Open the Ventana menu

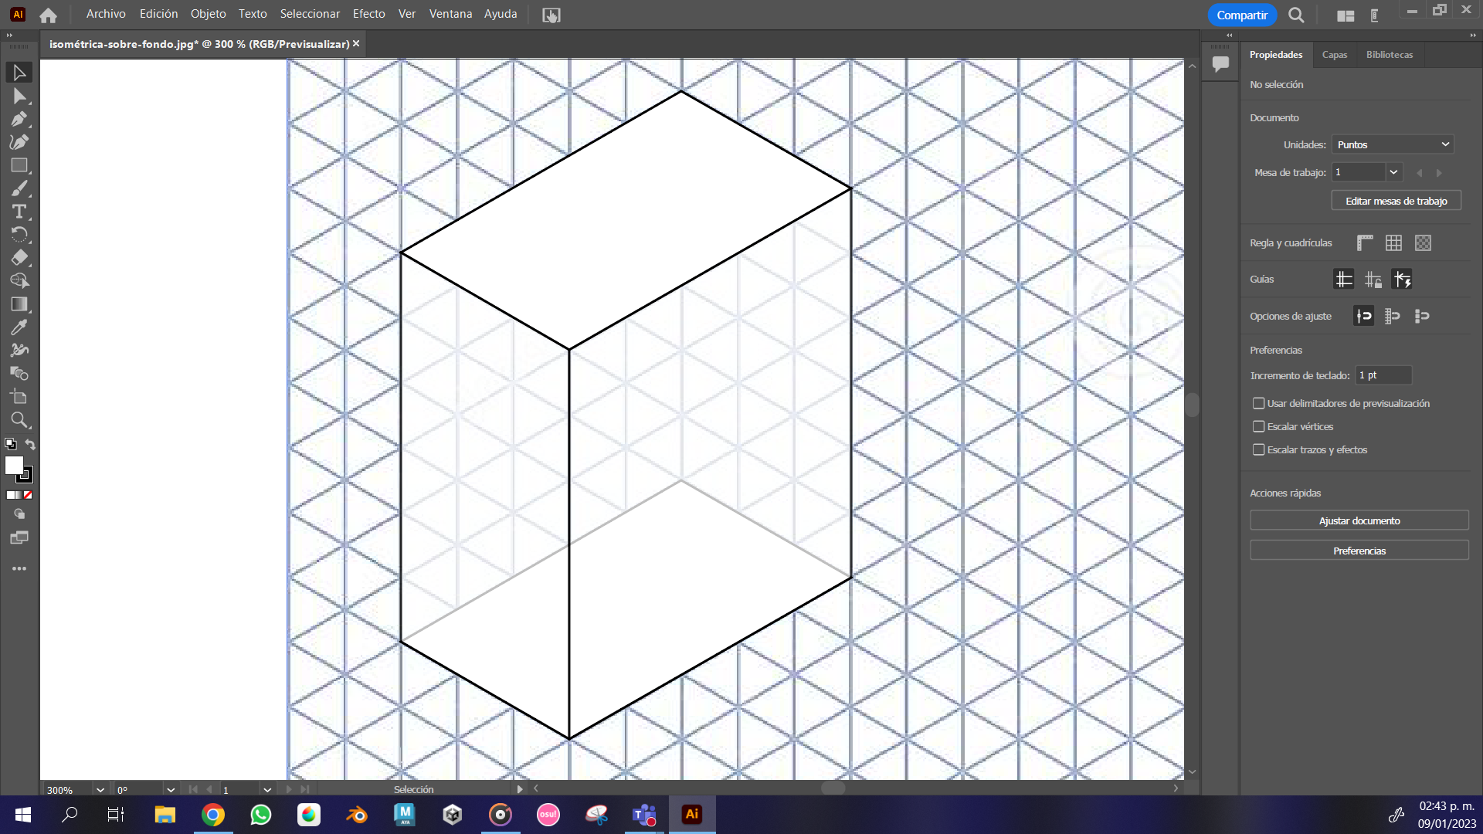point(450,14)
